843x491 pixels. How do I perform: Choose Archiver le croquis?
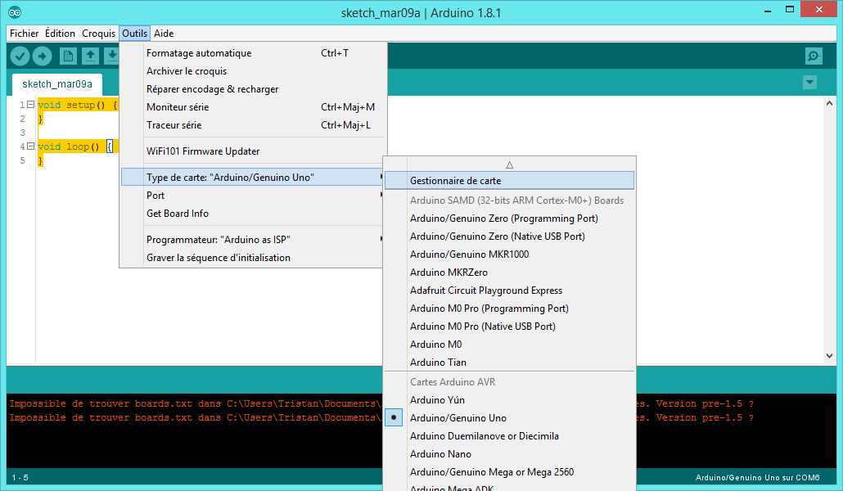(252, 71)
